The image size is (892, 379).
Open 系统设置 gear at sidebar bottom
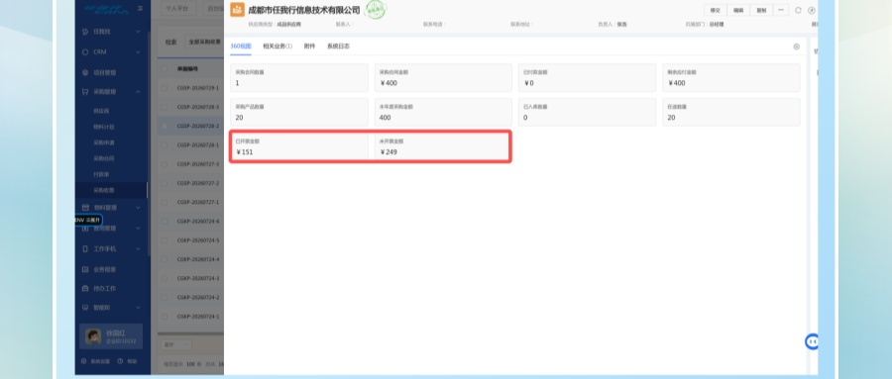tap(83, 361)
